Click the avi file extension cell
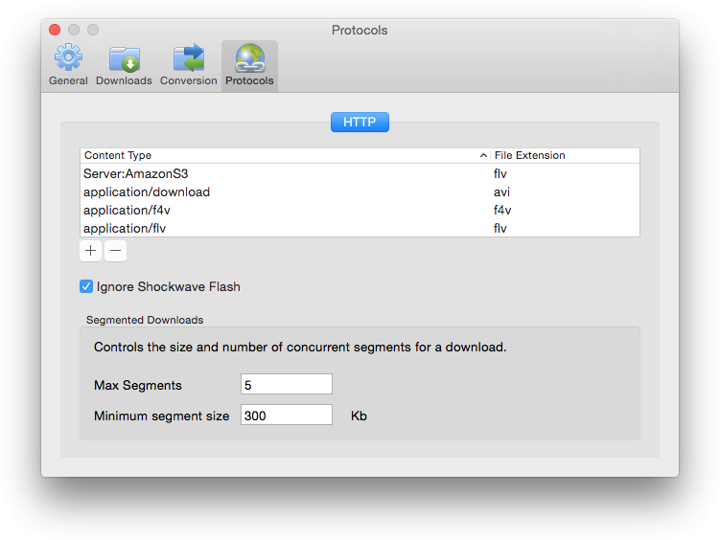 (501, 192)
